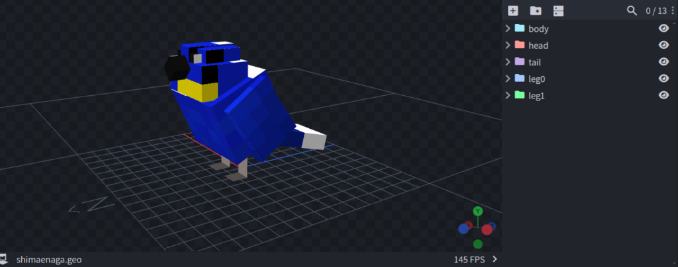The height and width of the screenshot is (267, 678).
Task: Open the outliner search magnifier
Action: [632, 11]
